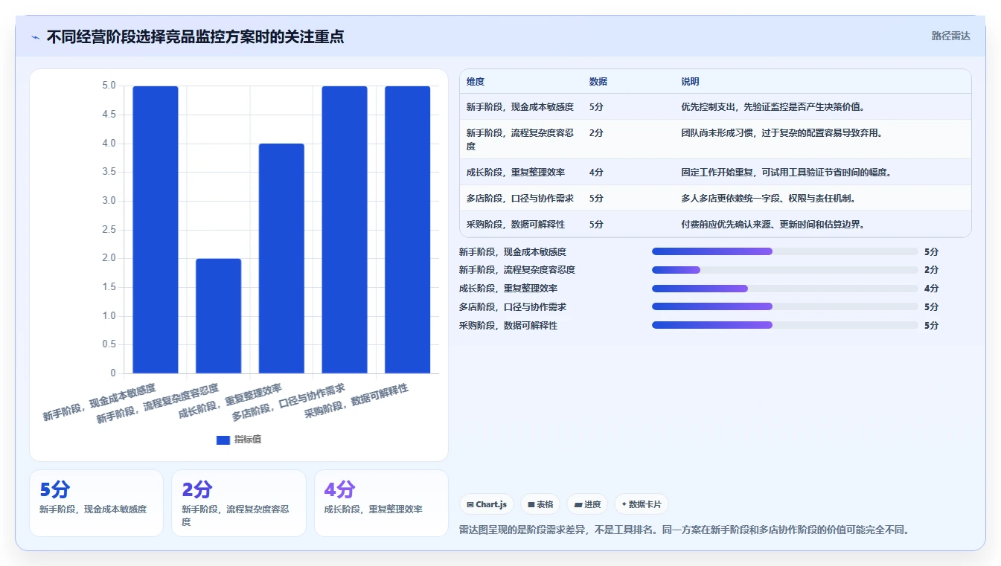Click the progress bar for 多店阶段，口径与协作需求
This screenshot has height=566, width=1001.
pyautogui.click(x=785, y=306)
